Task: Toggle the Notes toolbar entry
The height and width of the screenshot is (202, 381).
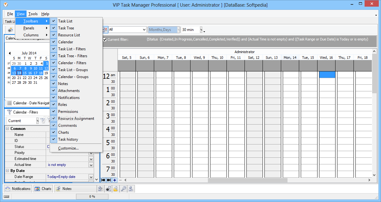Action: click(x=76, y=84)
